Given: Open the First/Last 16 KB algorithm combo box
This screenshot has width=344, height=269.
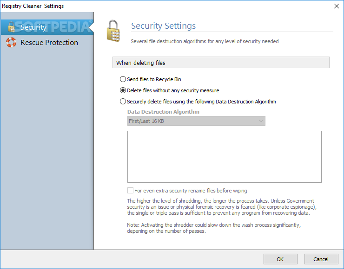Looking at the screenshot, I should pos(196,121).
